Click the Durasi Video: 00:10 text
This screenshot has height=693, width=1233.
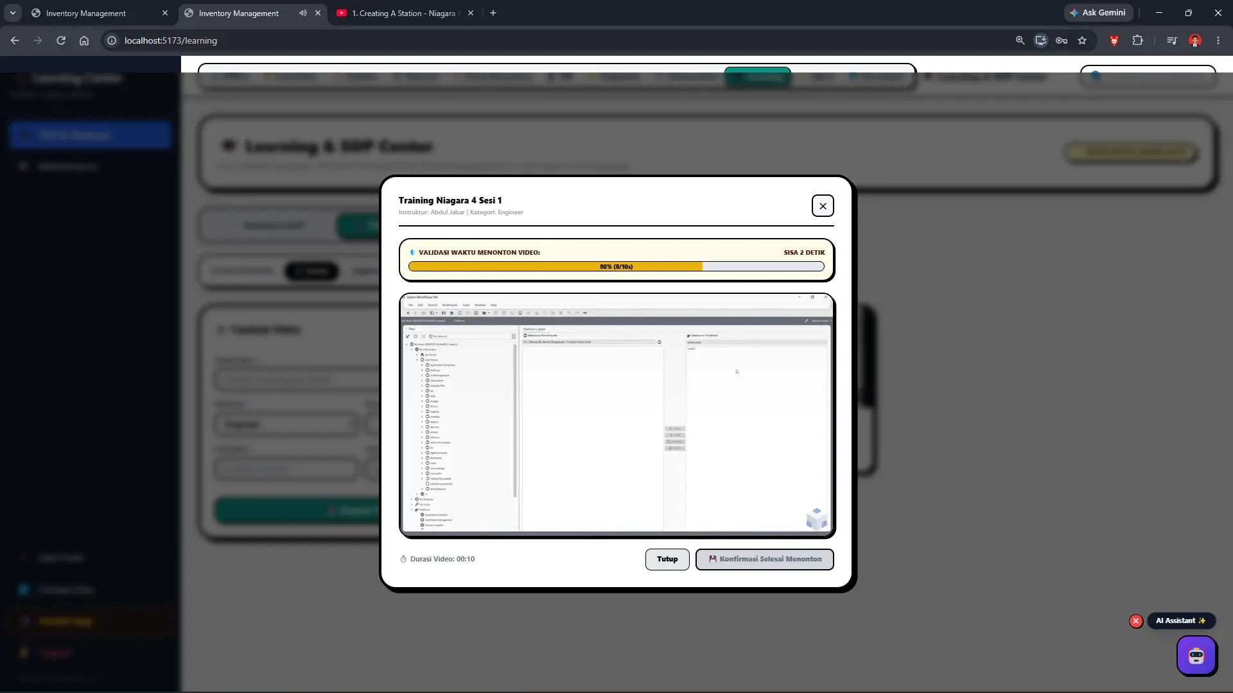pos(442,559)
